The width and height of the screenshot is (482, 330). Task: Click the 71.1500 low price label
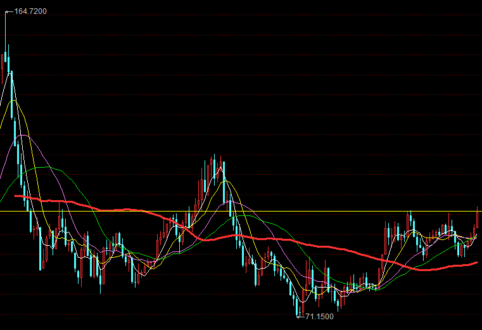tap(319, 317)
